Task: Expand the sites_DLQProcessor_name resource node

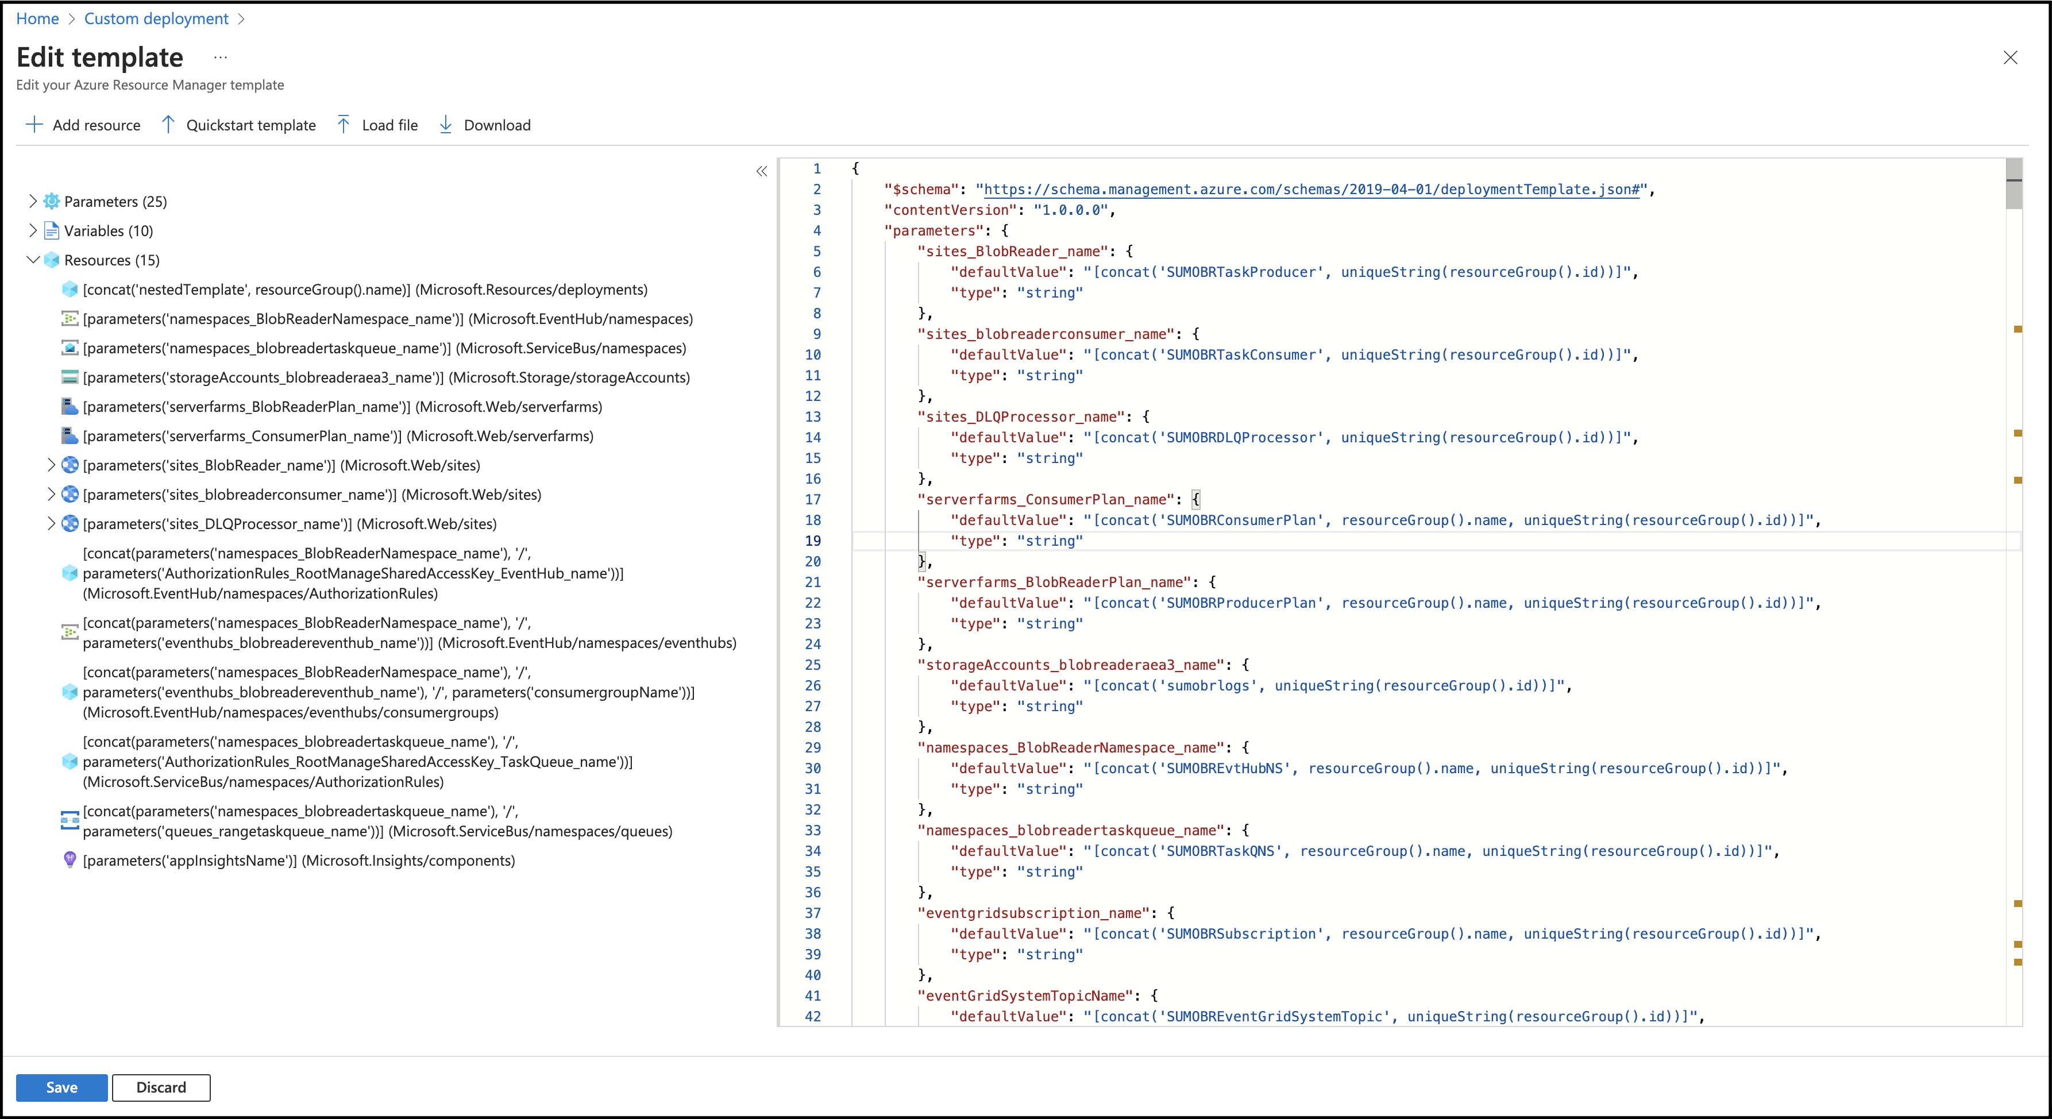Action: pyautogui.click(x=51, y=523)
